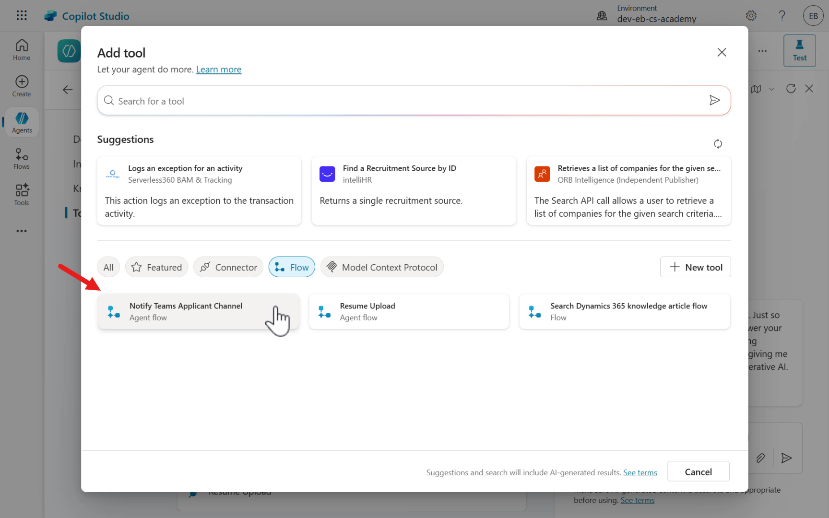This screenshot has width=829, height=518.
Task: Open the Learn more link
Action: point(219,70)
